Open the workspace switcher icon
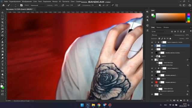Image resolution: width=192 pixels, height=108 pixels. (x=184, y=5)
